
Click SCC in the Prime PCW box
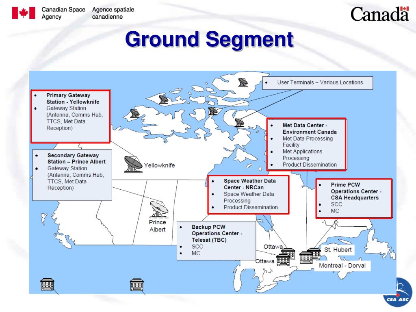click(336, 204)
